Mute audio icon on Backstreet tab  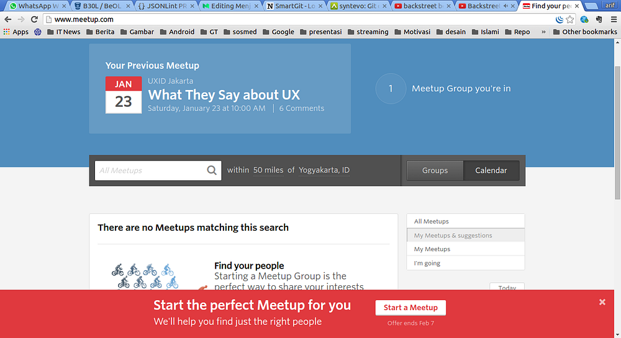click(x=505, y=6)
